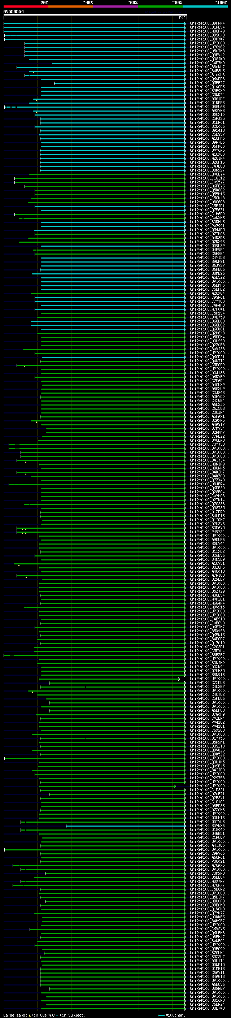Select the AV550554 query name label
231x1018 pixels.
[x=13, y=12]
